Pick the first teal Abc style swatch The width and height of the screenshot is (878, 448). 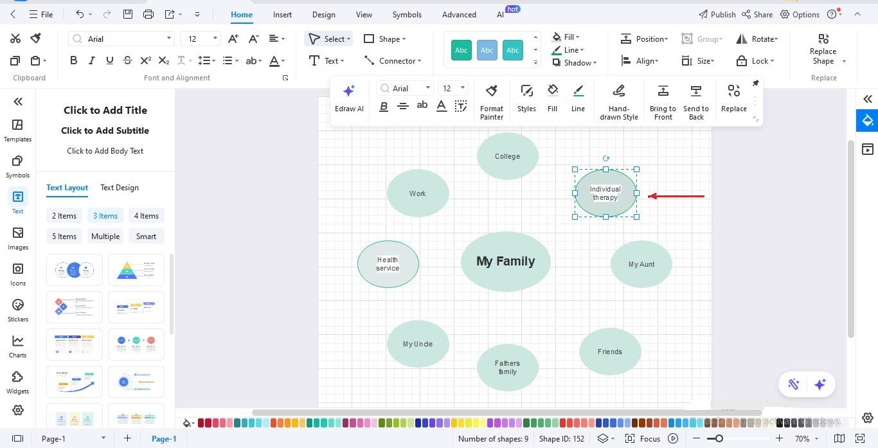coord(461,50)
